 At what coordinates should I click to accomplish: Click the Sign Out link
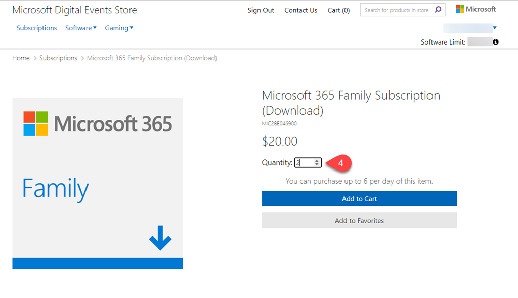click(x=261, y=10)
